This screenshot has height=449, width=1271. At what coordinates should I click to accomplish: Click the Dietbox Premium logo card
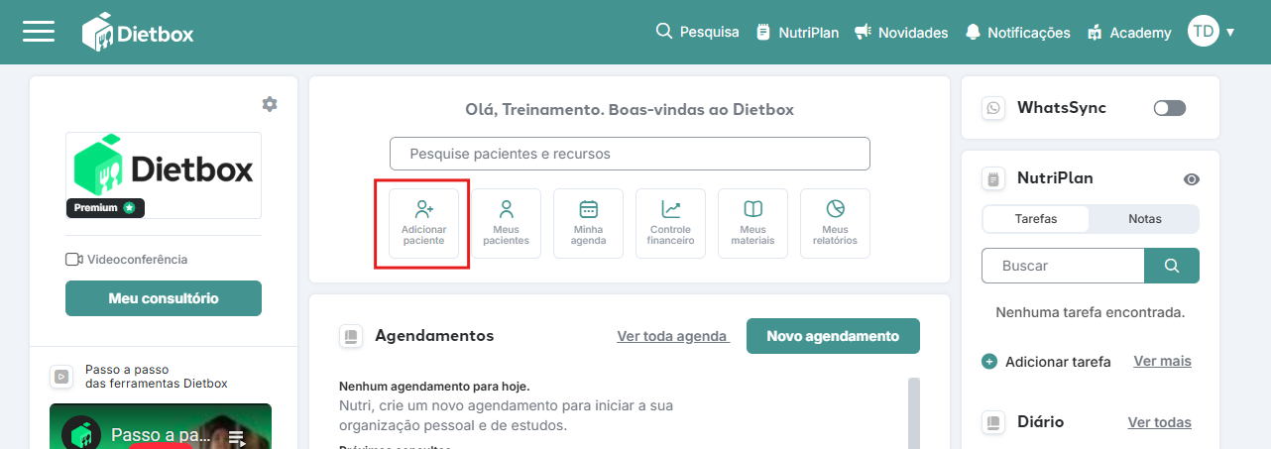pos(164,175)
